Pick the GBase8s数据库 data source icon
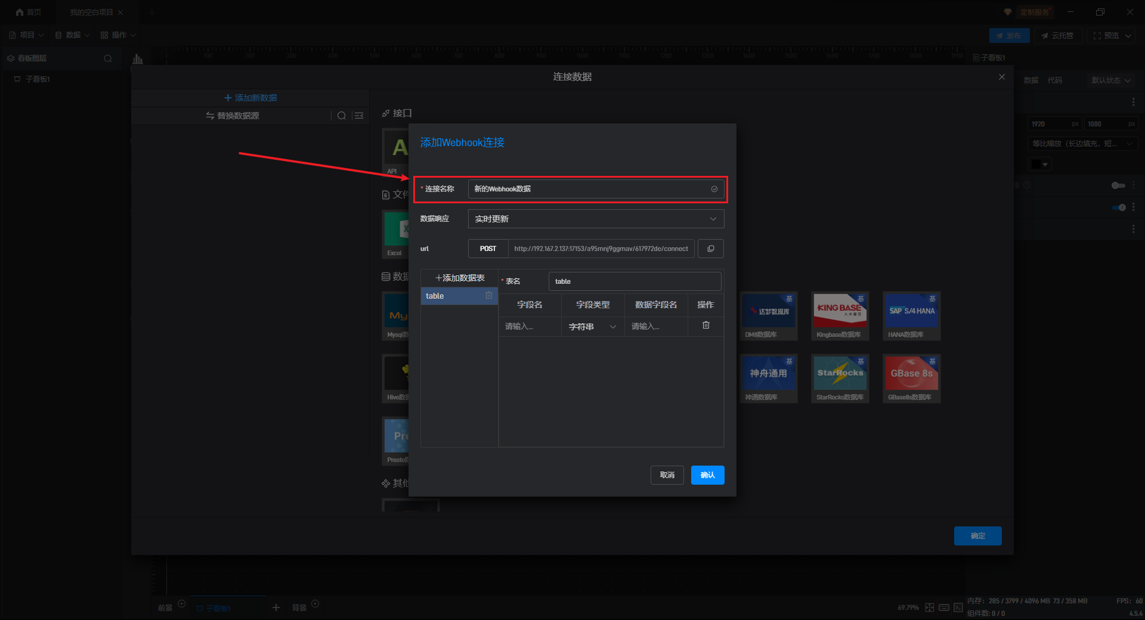1145x620 pixels. [911, 378]
